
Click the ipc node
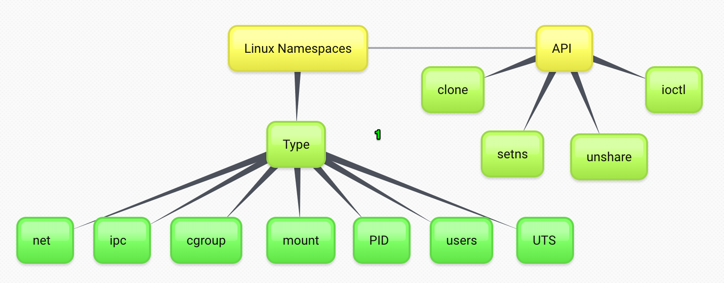click(122, 240)
